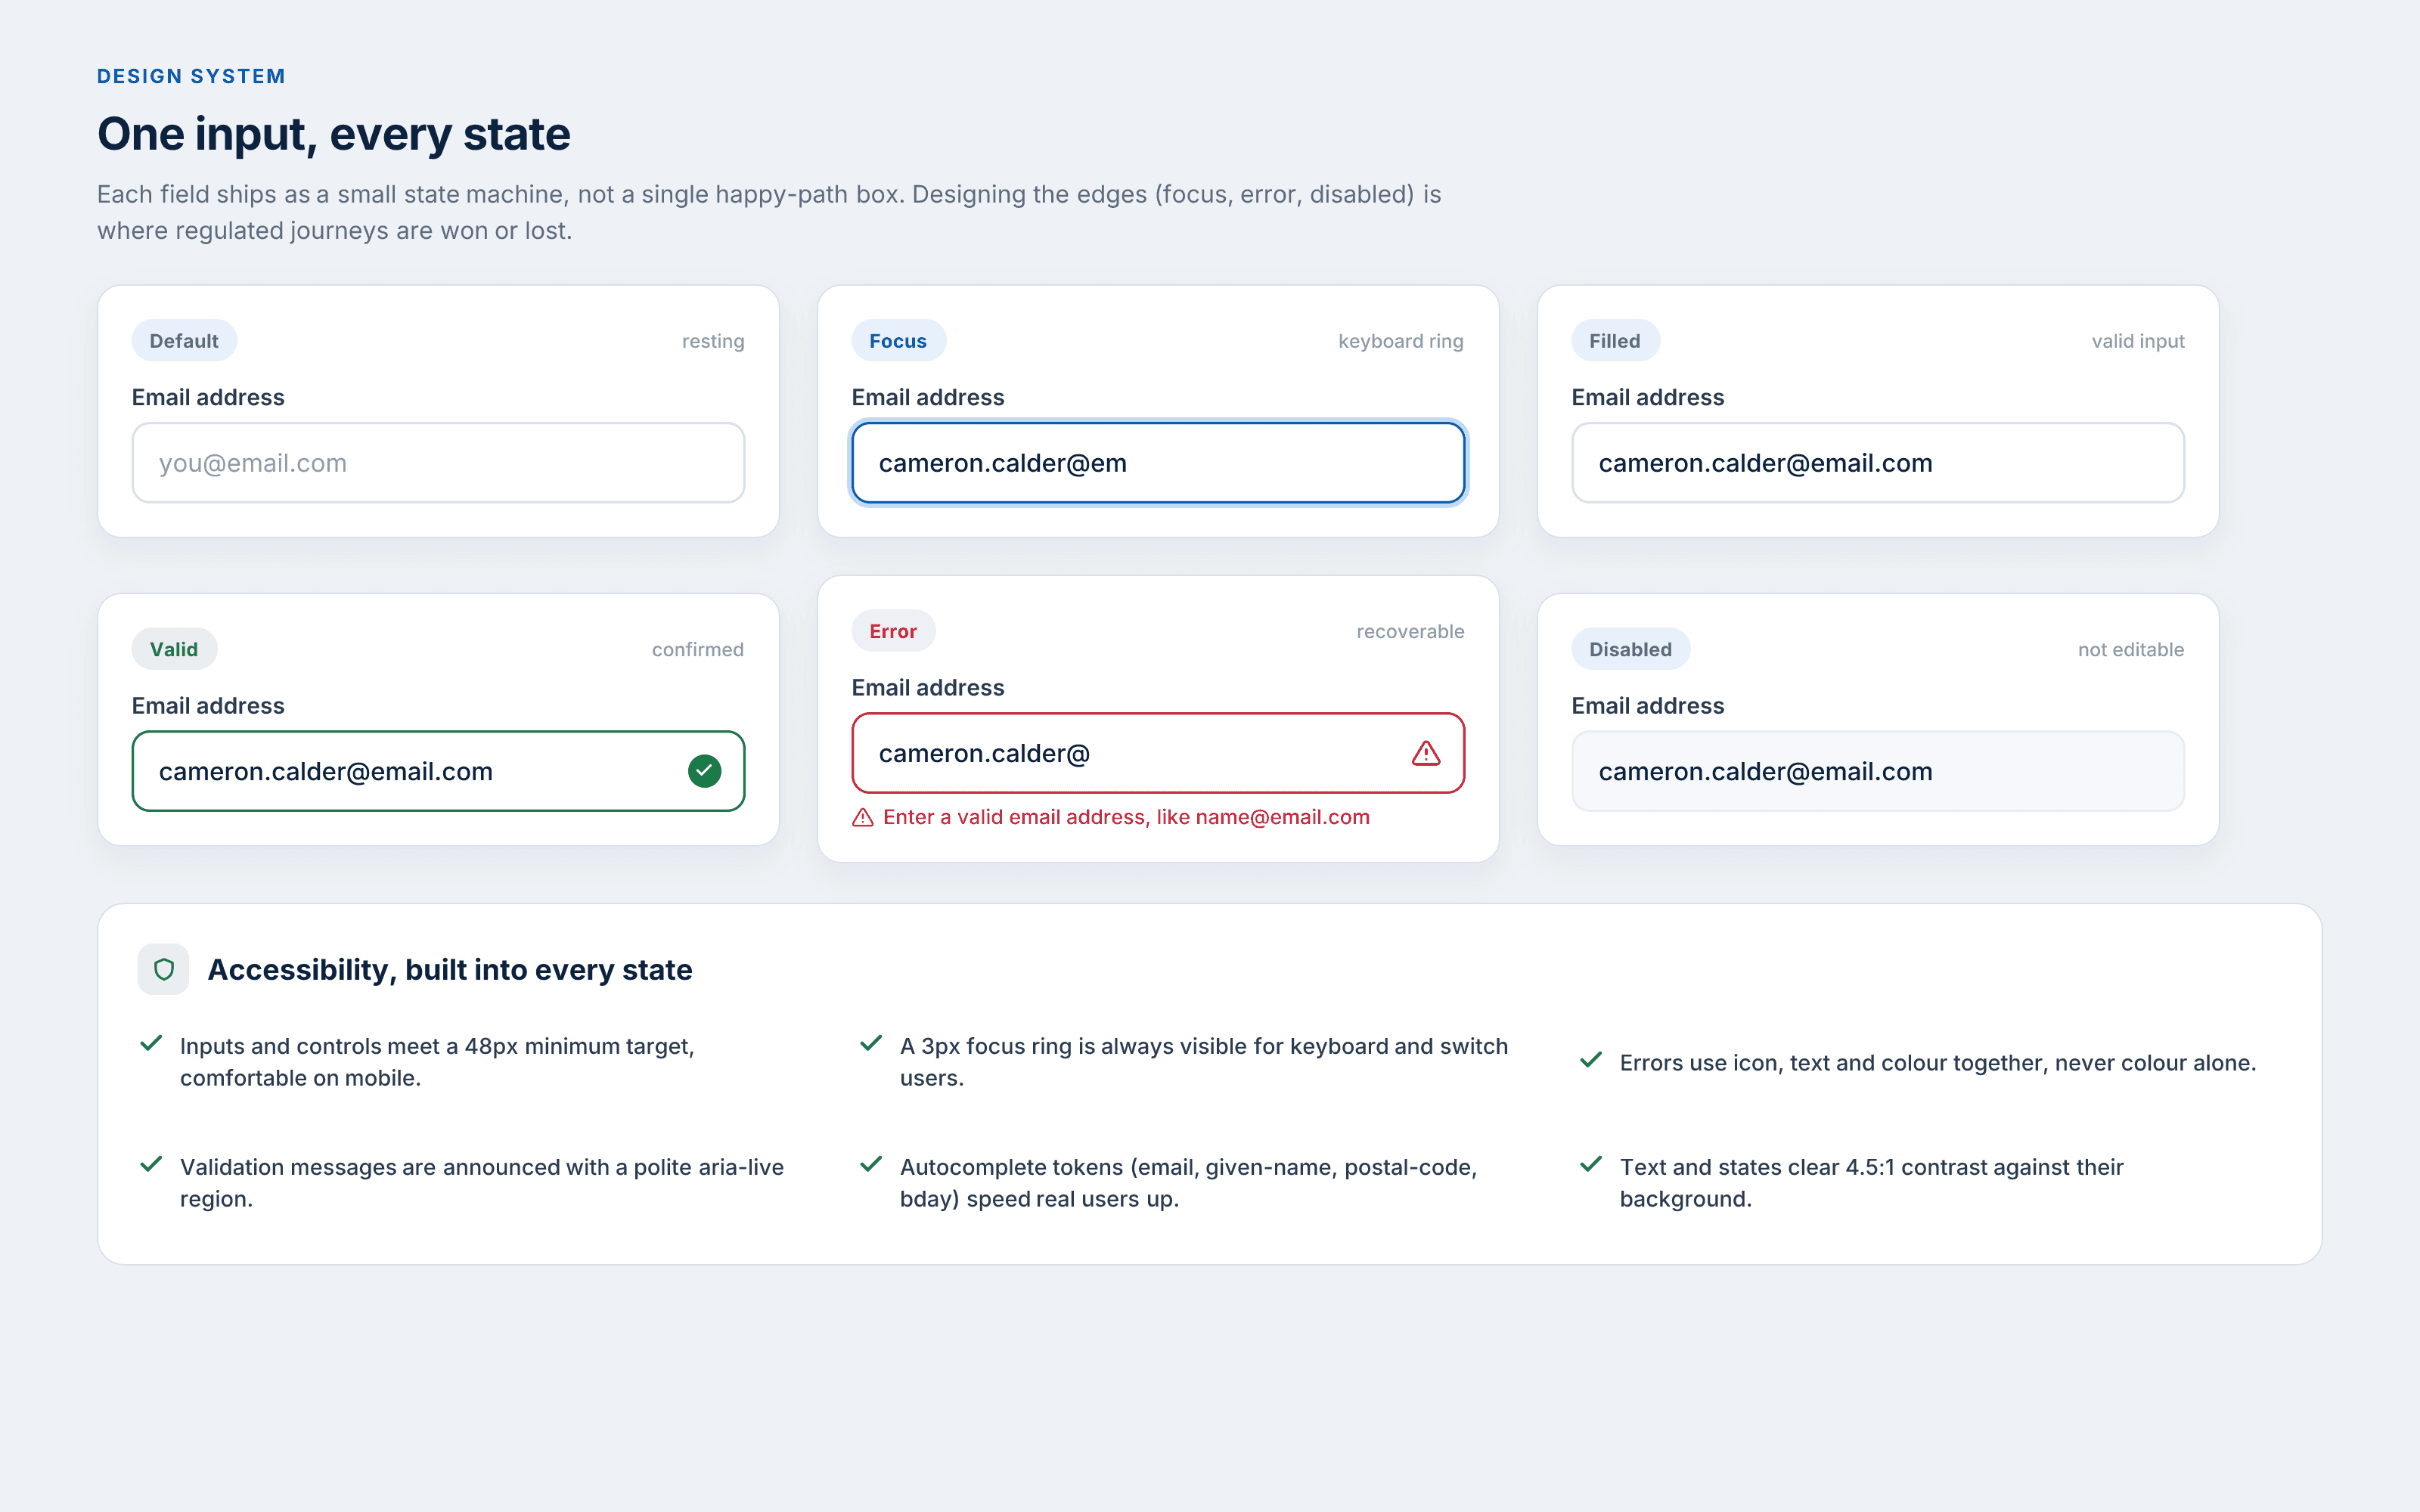Click the Default state badge
The width and height of the screenshot is (2420, 1512).
(184, 341)
